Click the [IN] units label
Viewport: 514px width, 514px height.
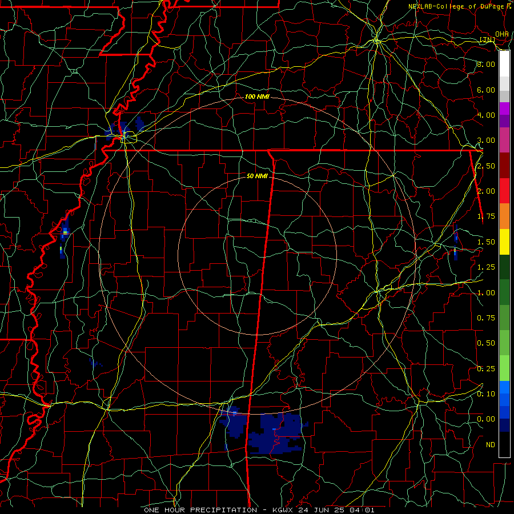487,39
